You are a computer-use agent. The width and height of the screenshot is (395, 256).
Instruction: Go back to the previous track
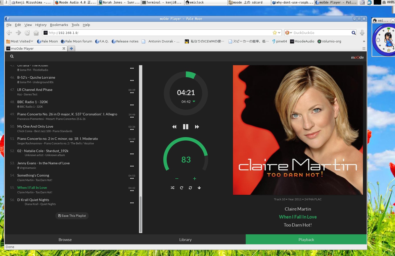[x=174, y=127]
